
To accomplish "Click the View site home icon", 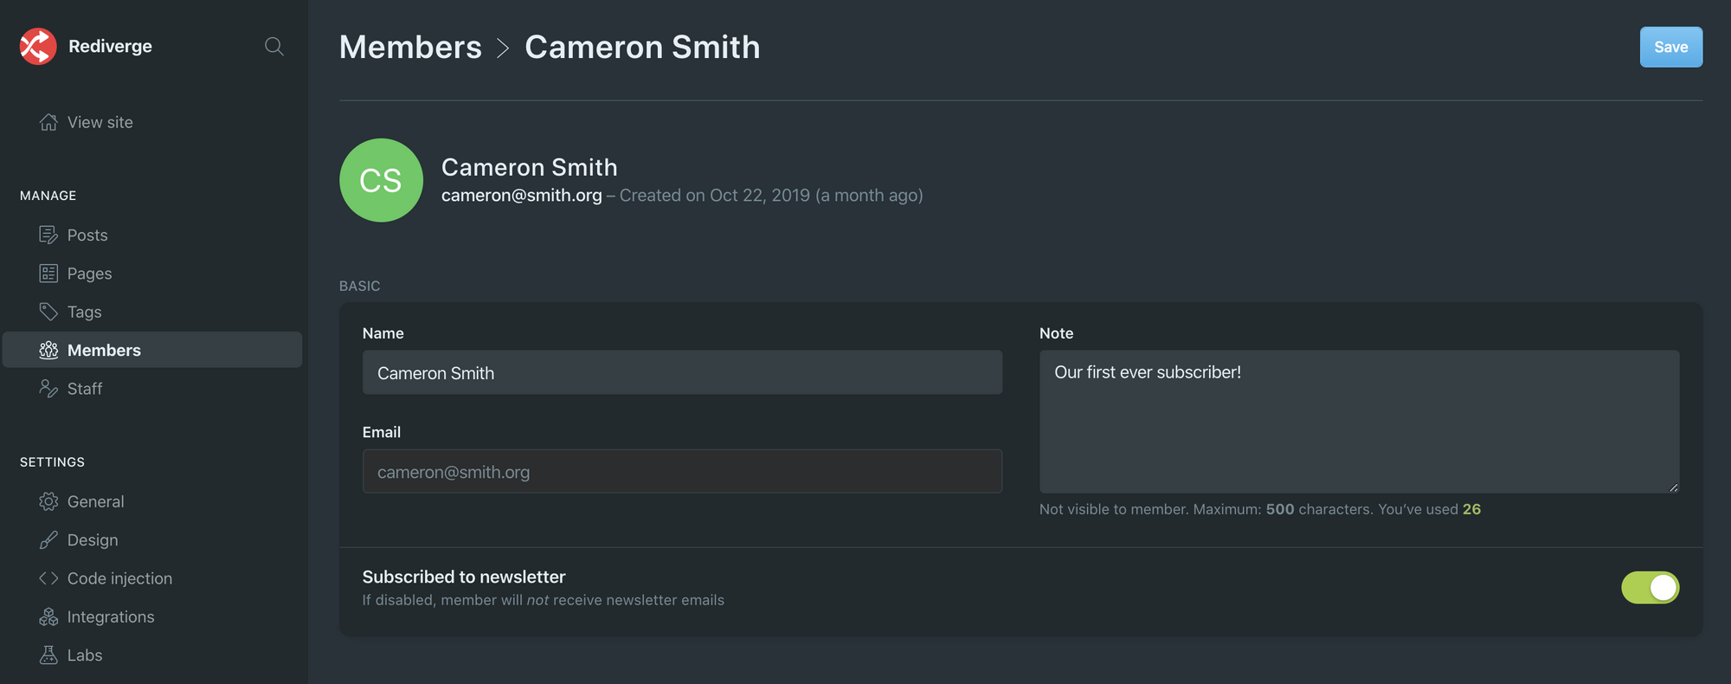I will click(48, 122).
